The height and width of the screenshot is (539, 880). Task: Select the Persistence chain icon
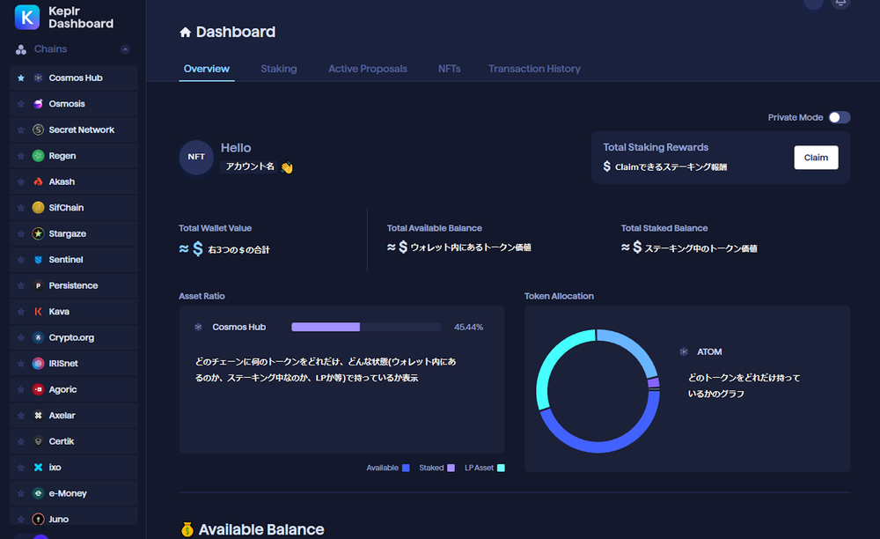coord(38,285)
